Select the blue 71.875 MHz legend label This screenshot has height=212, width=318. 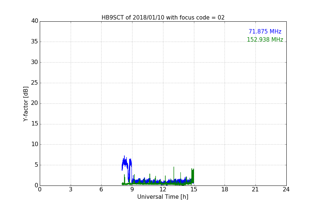(265, 31)
